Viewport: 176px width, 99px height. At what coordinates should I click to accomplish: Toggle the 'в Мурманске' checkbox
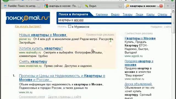point(70,26)
